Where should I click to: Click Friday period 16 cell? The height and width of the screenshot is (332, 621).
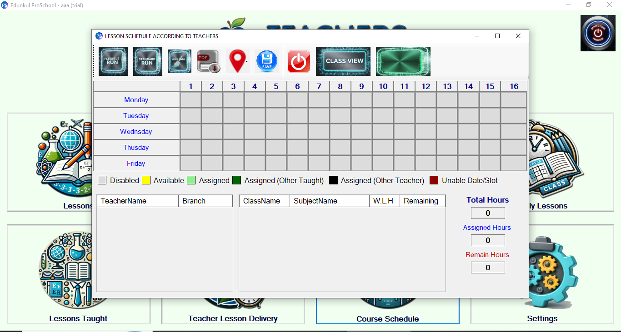pyautogui.click(x=514, y=164)
